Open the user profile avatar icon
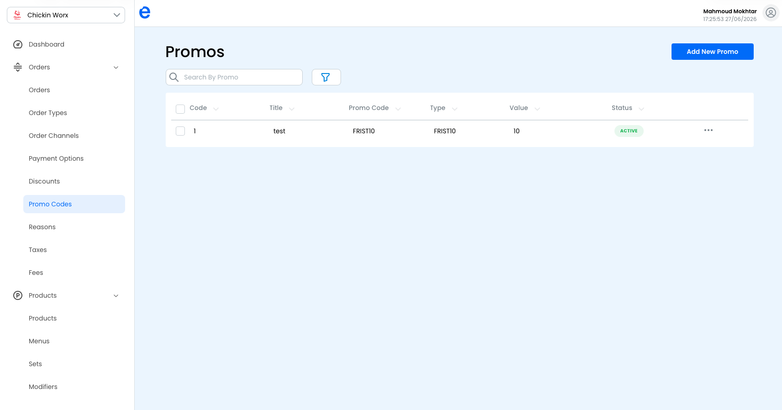782x410 pixels. (x=771, y=13)
